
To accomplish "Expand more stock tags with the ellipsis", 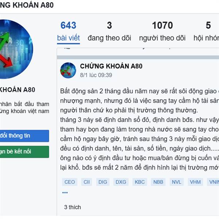I will [x=65, y=192].
